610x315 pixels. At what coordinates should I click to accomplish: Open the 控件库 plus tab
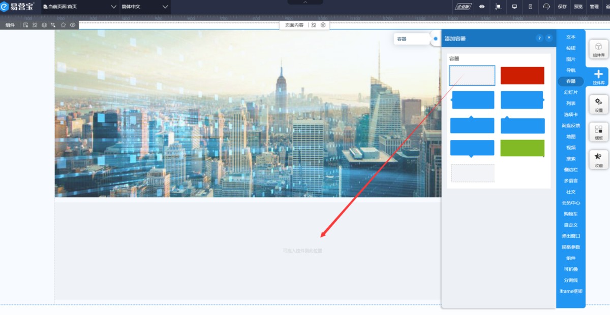tap(598, 77)
